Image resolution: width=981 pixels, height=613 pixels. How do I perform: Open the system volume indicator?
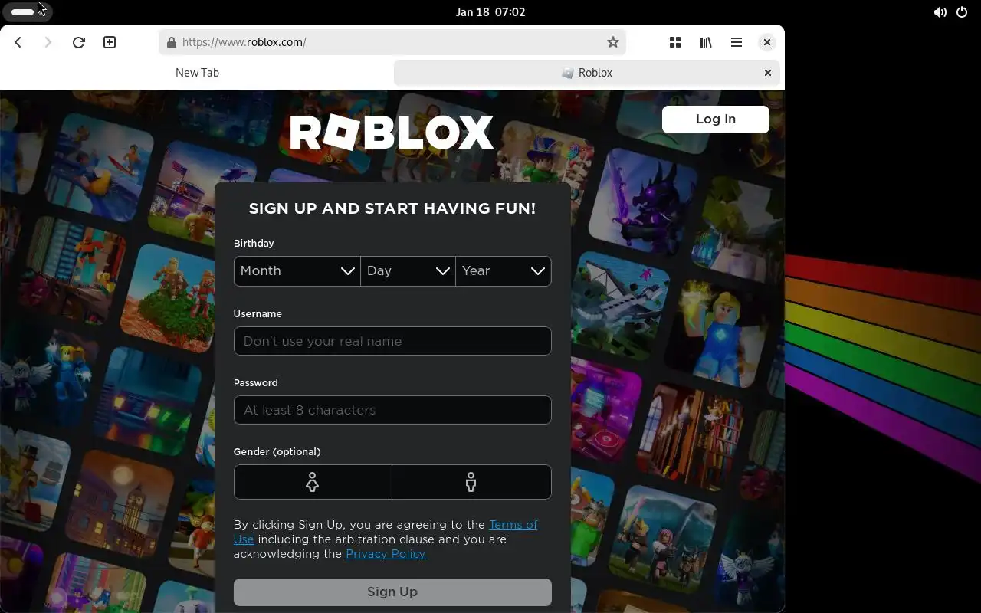point(940,11)
